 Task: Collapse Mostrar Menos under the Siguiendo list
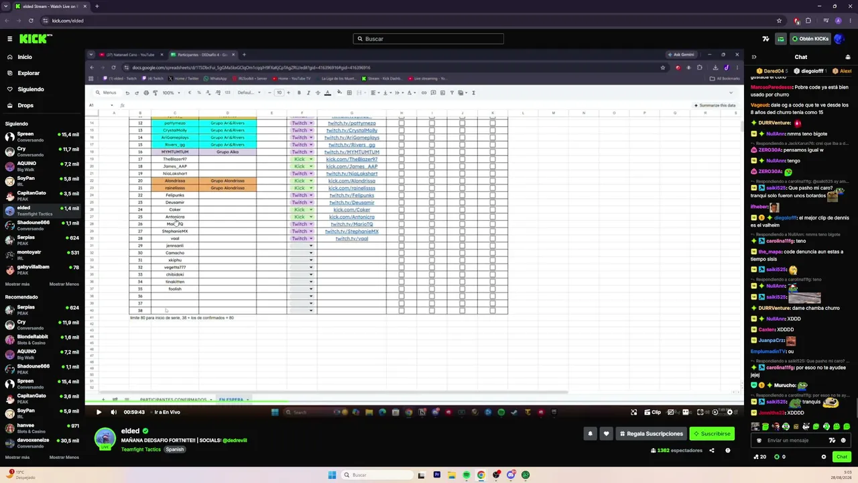point(64,284)
